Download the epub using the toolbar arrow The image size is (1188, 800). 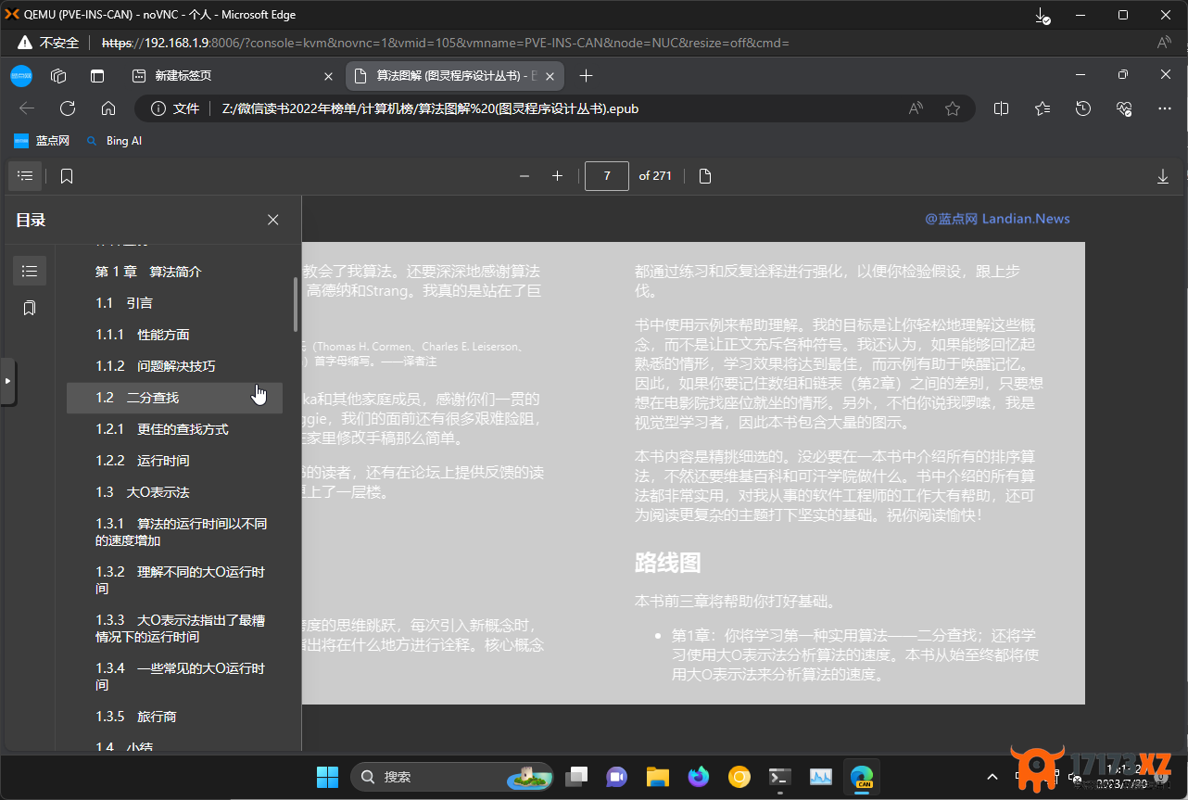1163,176
